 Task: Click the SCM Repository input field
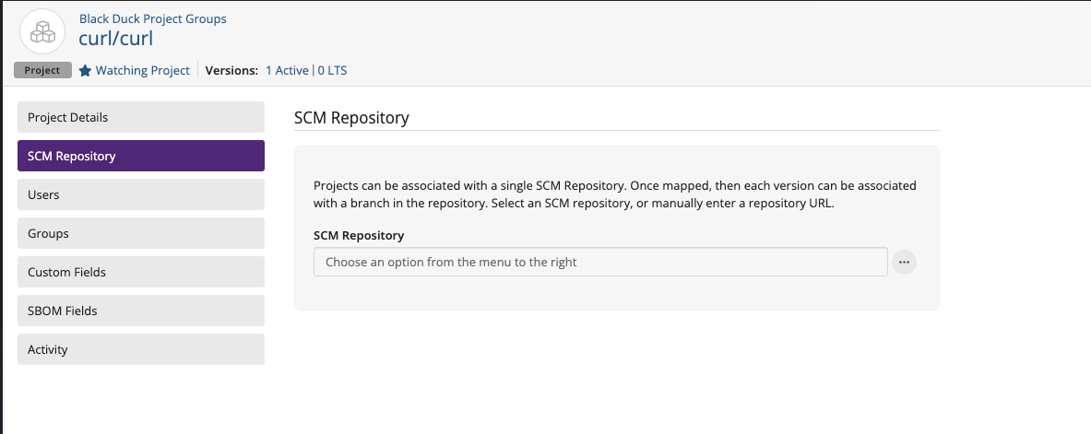[600, 262]
